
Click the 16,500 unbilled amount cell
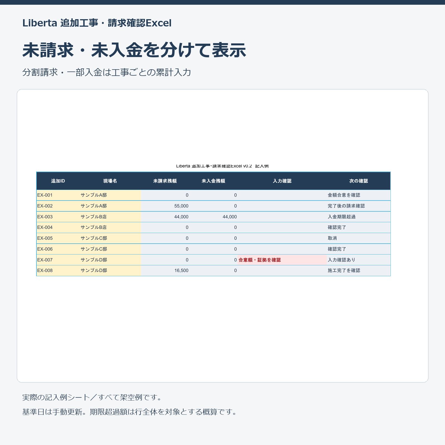[165, 271]
